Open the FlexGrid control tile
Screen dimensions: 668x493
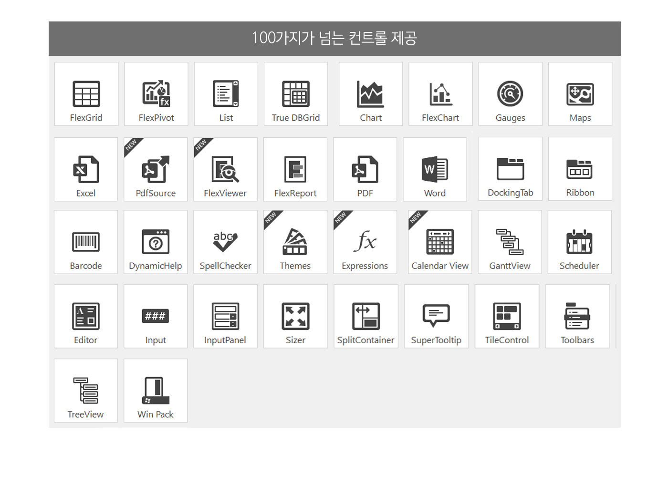point(86,94)
